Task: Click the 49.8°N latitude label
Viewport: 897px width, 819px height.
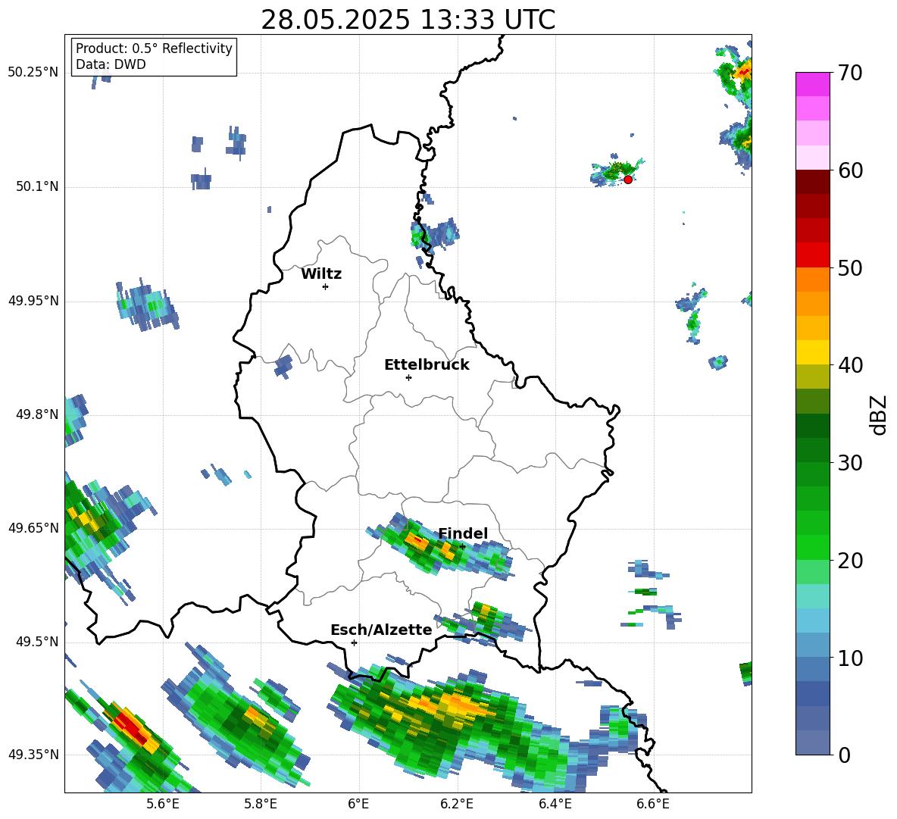Action: point(36,414)
